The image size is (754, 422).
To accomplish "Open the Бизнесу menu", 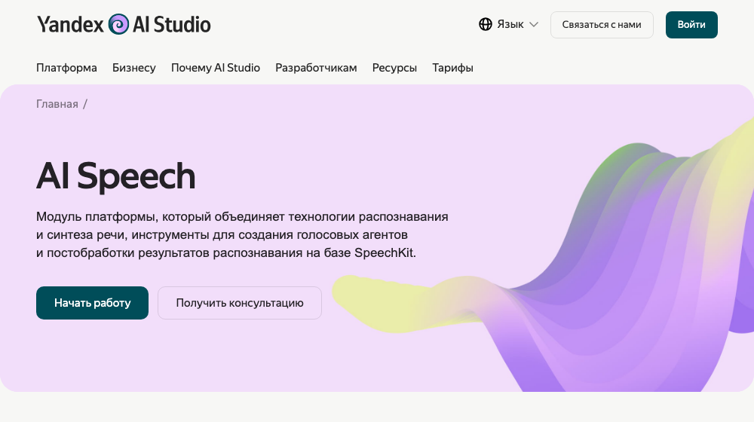I will [x=133, y=68].
